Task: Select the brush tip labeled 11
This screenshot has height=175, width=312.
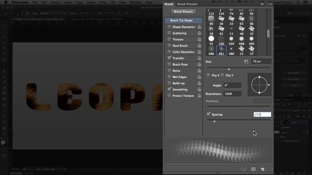Action: pos(231,30)
